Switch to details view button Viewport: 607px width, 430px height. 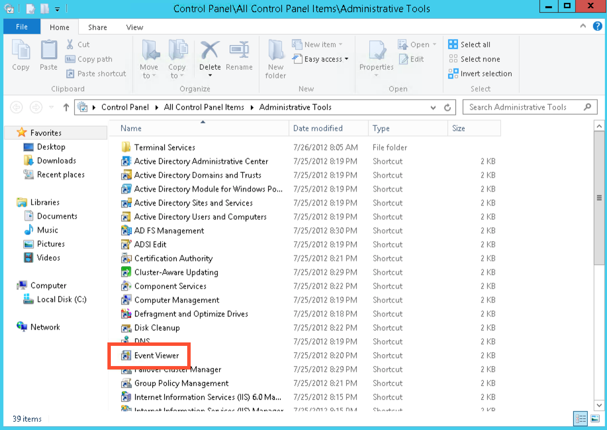point(581,419)
